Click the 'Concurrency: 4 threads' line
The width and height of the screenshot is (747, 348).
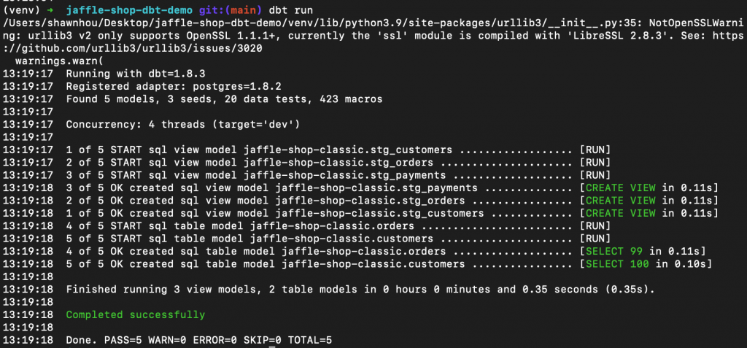tap(182, 125)
